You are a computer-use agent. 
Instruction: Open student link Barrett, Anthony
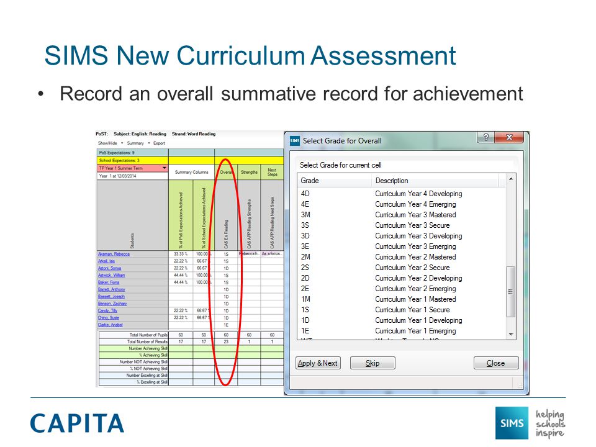click(111, 290)
